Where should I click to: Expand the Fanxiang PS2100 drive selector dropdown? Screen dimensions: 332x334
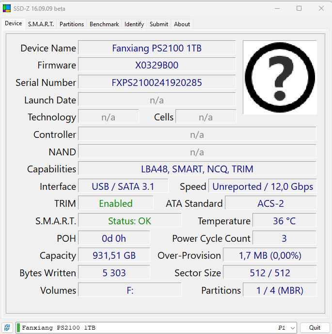[292, 328]
